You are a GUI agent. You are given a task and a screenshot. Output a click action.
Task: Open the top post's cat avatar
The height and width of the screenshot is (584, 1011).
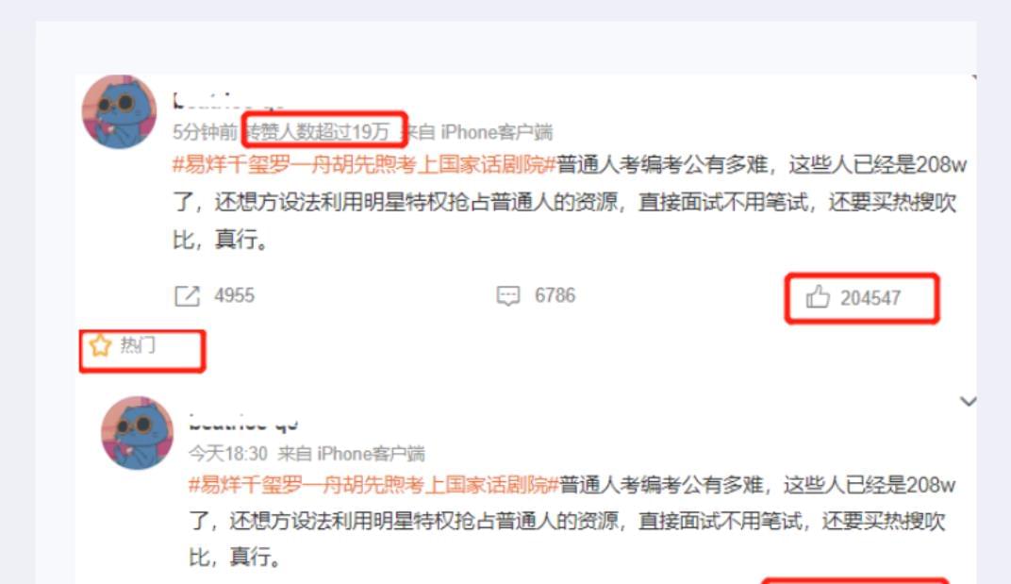[x=119, y=111]
